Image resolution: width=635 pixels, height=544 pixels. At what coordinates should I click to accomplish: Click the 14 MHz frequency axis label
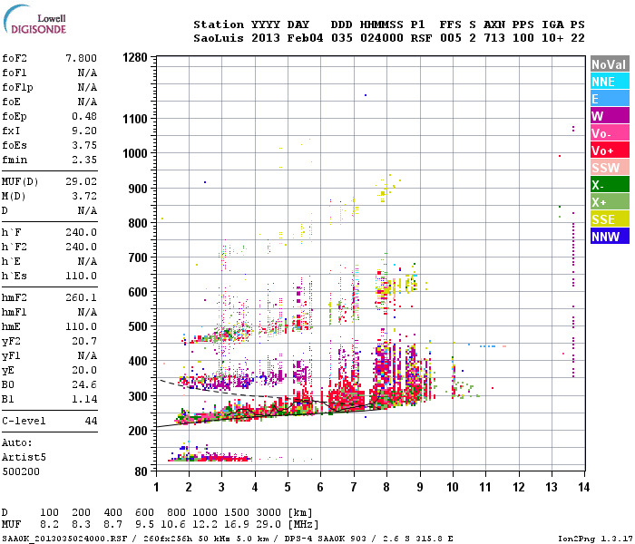coord(584,487)
